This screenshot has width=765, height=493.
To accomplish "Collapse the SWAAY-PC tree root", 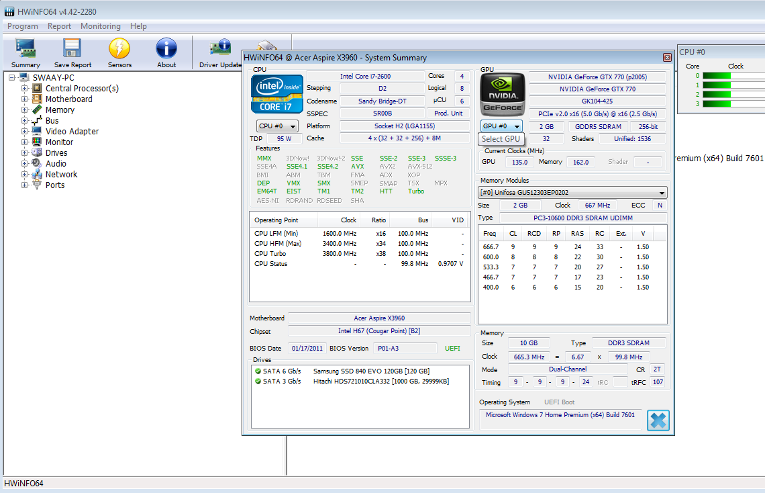I will click(11, 78).
